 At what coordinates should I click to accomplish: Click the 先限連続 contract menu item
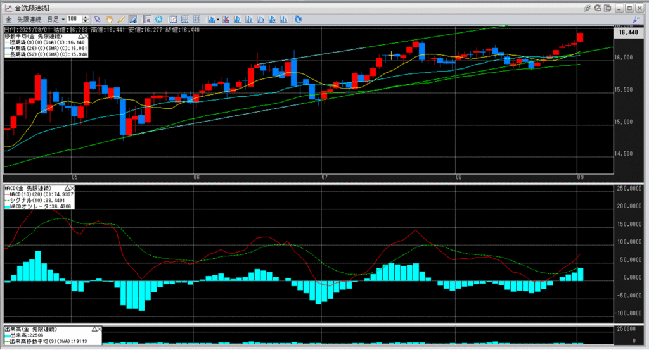[30, 19]
